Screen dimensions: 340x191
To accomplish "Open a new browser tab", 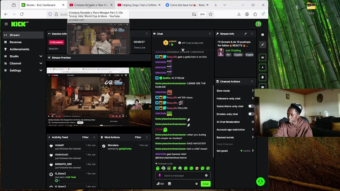I will click(x=216, y=5).
